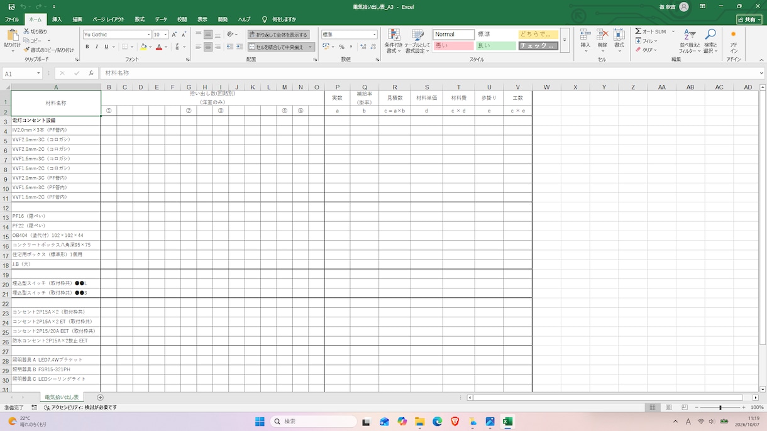Image resolution: width=767 pixels, height=431 pixels.
Task: Open the Name Box A1 dropdown
Action: 38,74
